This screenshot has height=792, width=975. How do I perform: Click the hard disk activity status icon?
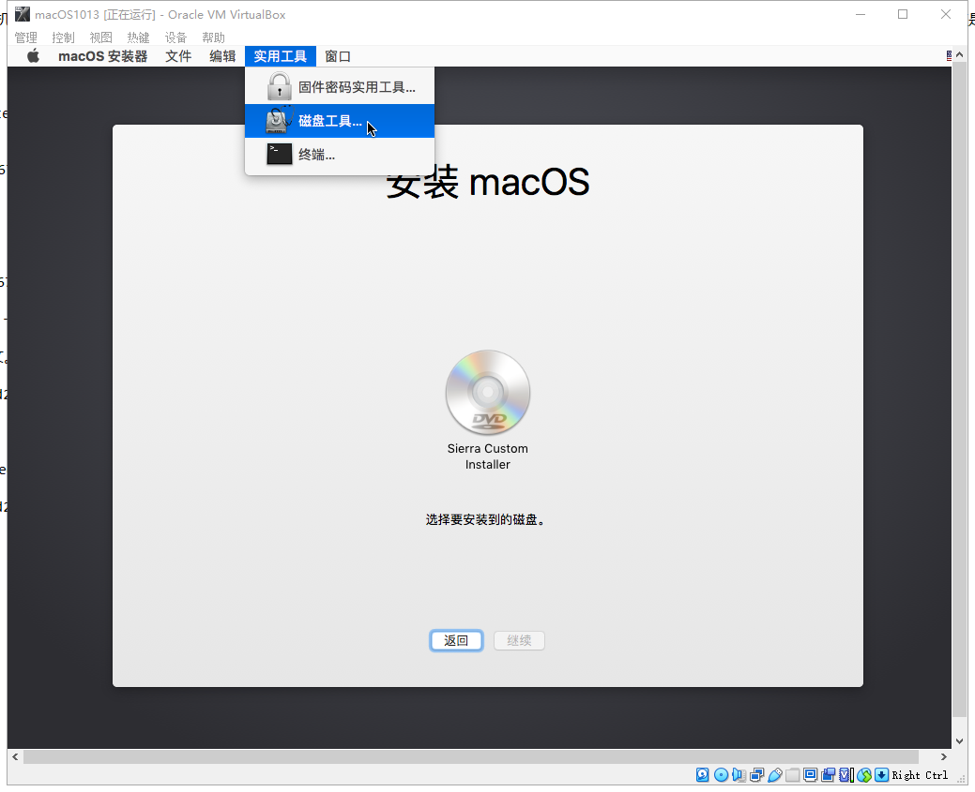tap(703, 774)
